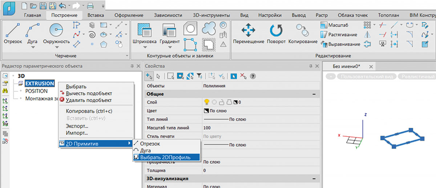Screen dimensions: 436x188
Task: Click the Цвет По слою color swatch
Action: pyautogui.click(x=206, y=111)
